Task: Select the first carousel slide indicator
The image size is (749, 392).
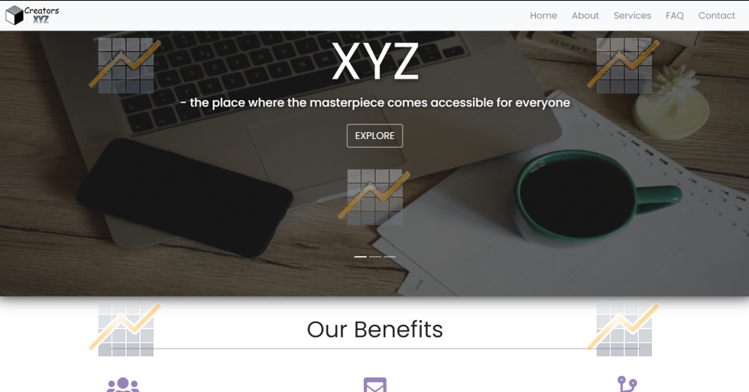Action: (360, 257)
